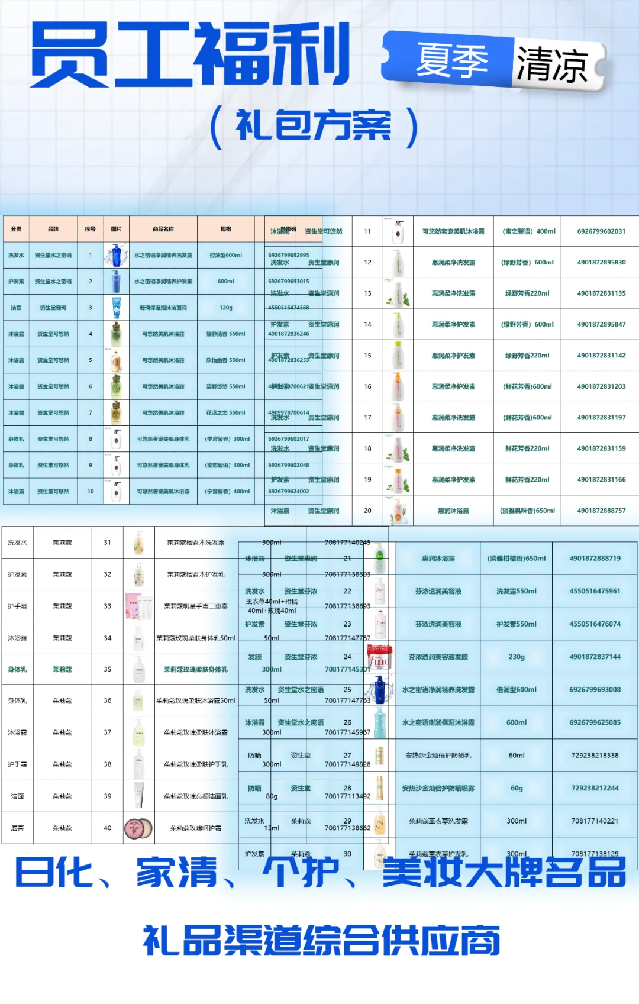Click barcode 4550516475961
Image resolution: width=639 pixels, height=1004 pixels.
(595, 591)
